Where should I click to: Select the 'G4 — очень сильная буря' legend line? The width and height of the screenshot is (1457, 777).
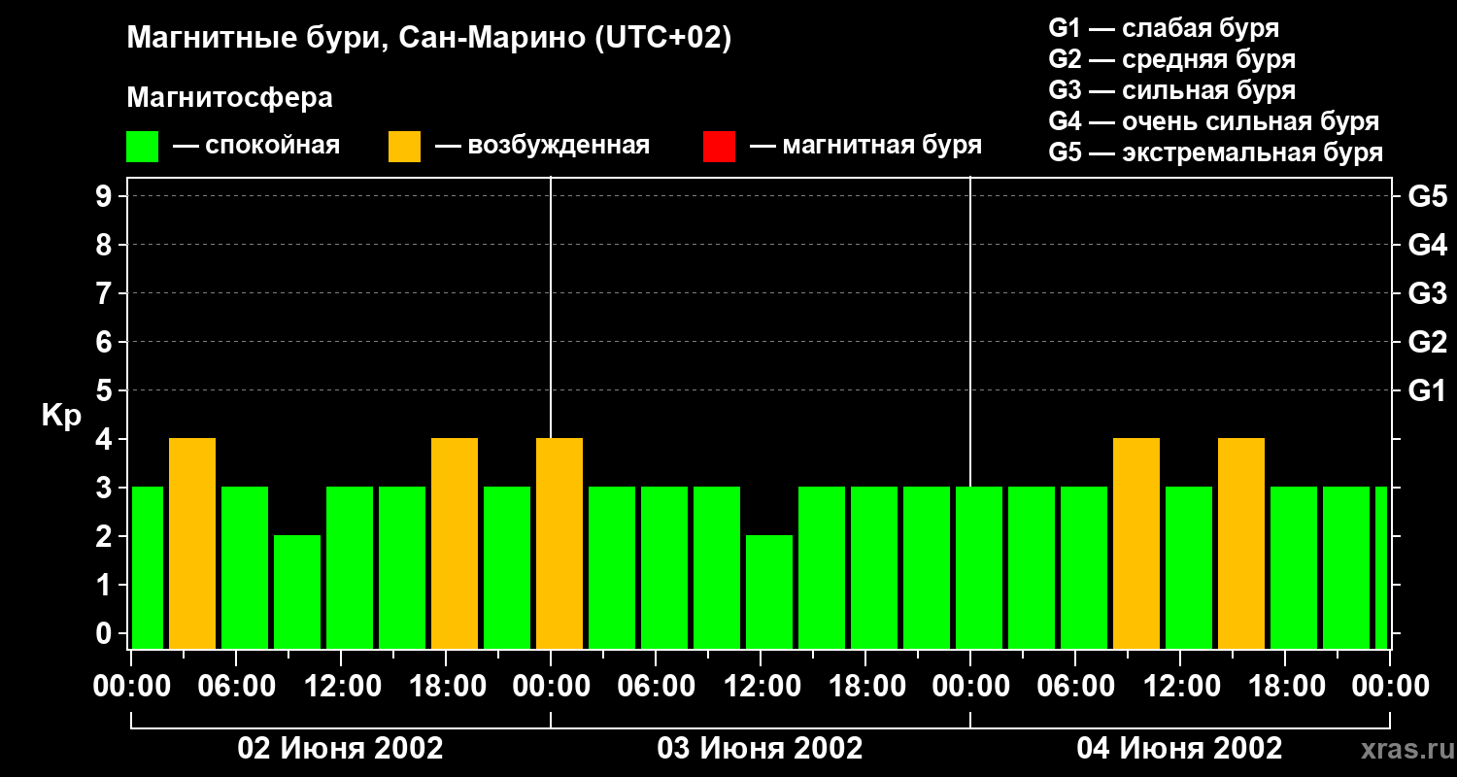tap(1214, 121)
